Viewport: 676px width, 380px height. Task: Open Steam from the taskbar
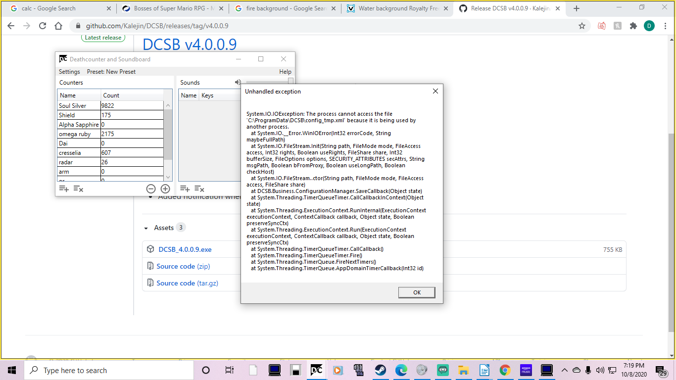click(x=380, y=370)
